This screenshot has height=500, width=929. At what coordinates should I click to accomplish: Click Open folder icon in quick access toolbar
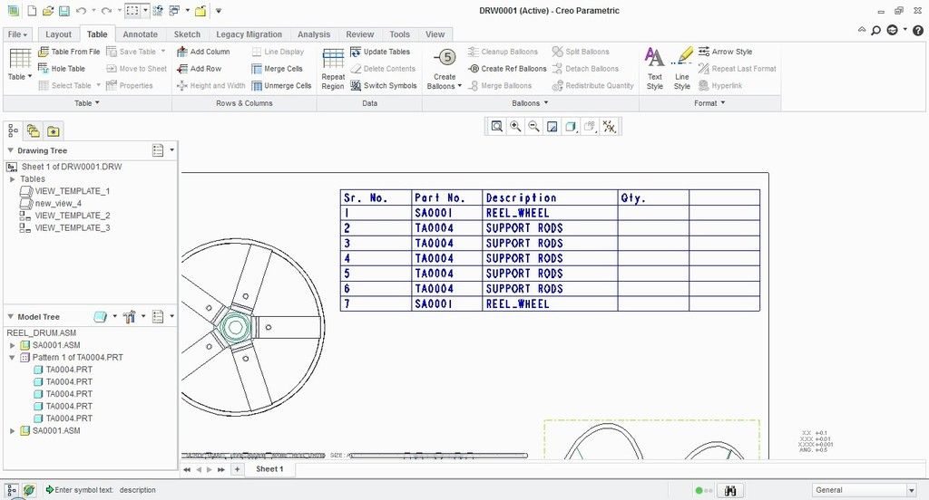(x=48, y=11)
